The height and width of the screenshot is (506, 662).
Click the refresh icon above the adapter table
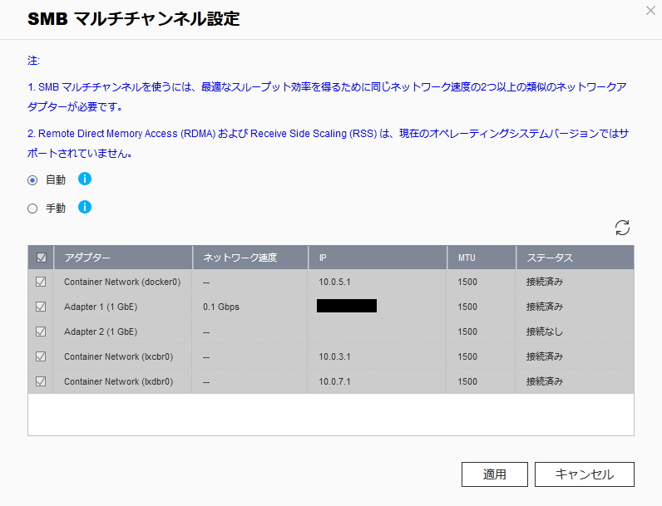pyautogui.click(x=622, y=228)
